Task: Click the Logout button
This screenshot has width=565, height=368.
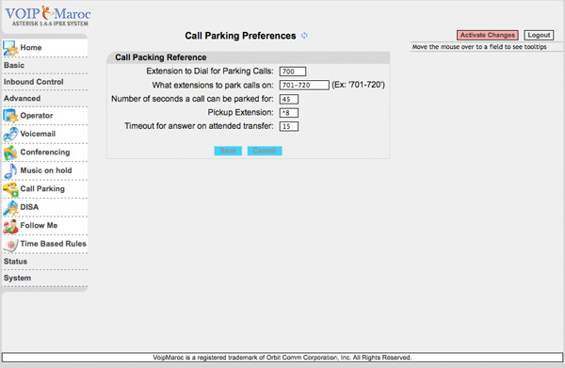Action: point(539,35)
